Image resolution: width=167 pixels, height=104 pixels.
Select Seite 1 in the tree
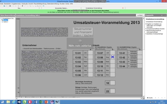tap(6, 20)
